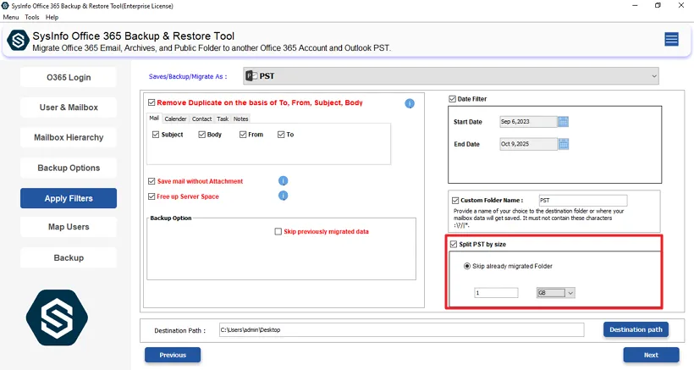Click the SysInfo logo in header
Screen dimensions: 694x370
pos(17,41)
